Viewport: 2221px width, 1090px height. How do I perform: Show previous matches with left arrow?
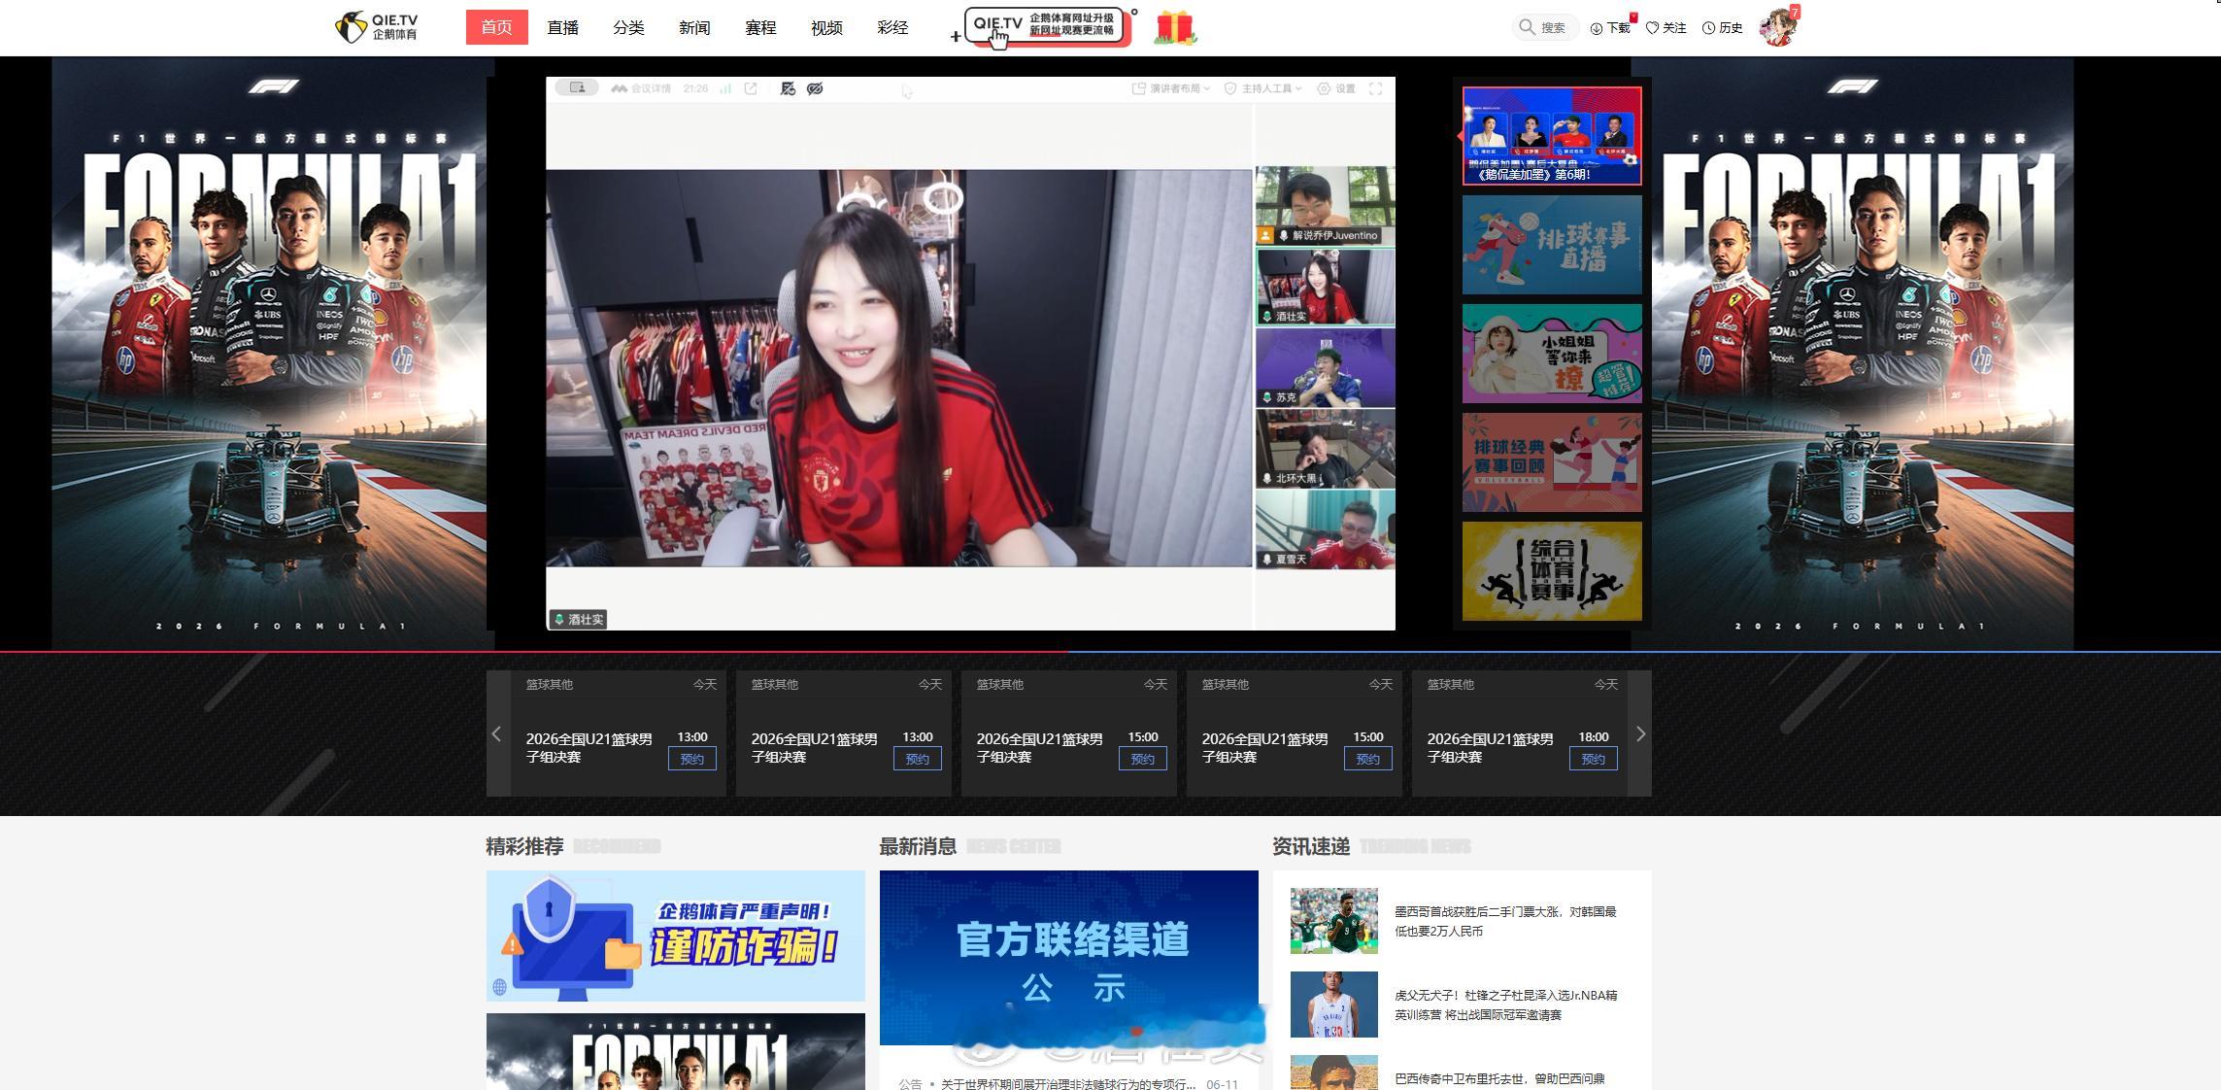tap(497, 733)
